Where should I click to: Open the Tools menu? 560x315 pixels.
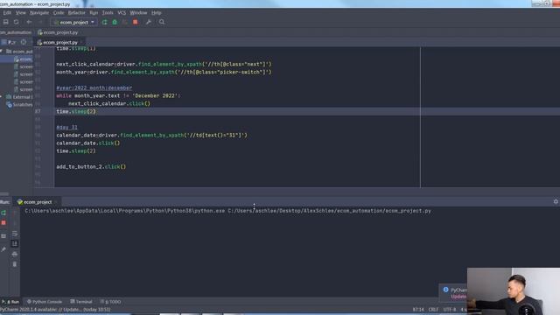point(108,13)
